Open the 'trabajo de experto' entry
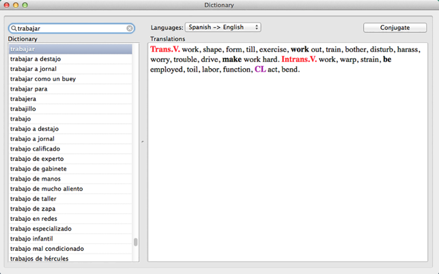The height and width of the screenshot is (274, 439). point(70,159)
